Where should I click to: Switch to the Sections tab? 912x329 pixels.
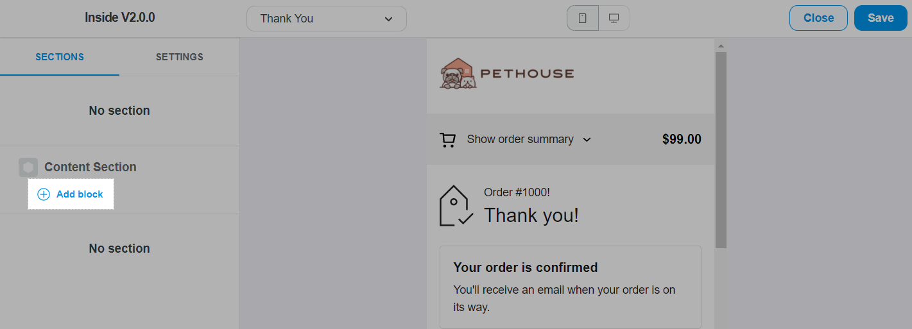point(60,57)
